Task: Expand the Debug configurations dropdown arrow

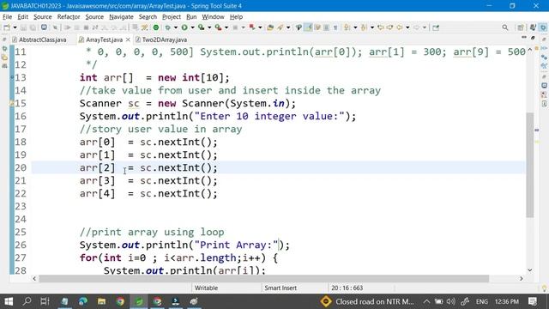Action: point(175,27)
